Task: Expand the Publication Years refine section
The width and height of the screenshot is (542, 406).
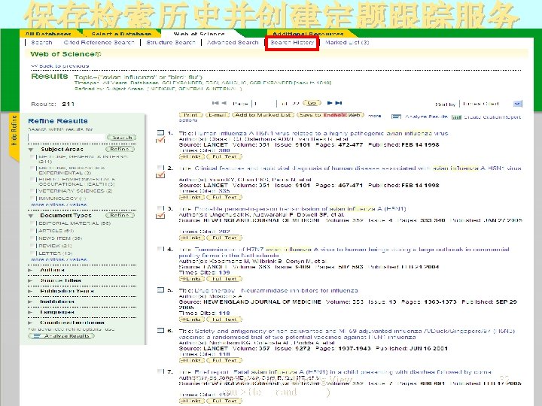Action: coord(30,291)
